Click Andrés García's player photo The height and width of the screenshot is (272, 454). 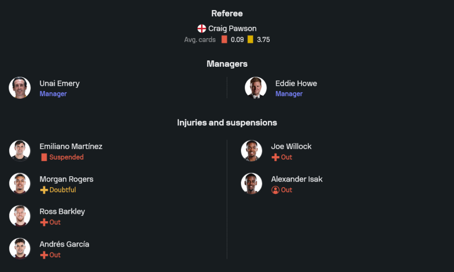tap(20, 249)
